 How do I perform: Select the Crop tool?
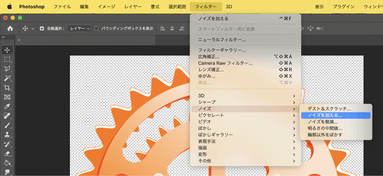(7, 88)
